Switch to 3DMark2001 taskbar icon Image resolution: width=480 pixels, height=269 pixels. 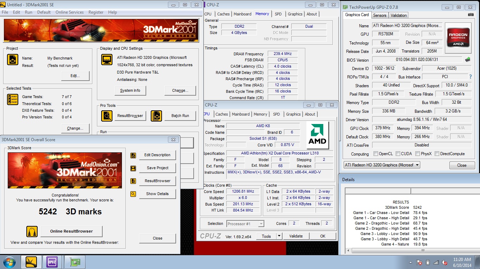pyautogui.click(x=31, y=262)
